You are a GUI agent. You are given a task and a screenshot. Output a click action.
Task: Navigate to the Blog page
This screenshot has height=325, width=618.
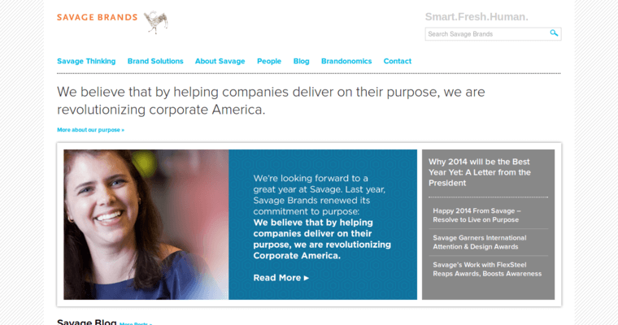pyautogui.click(x=301, y=61)
